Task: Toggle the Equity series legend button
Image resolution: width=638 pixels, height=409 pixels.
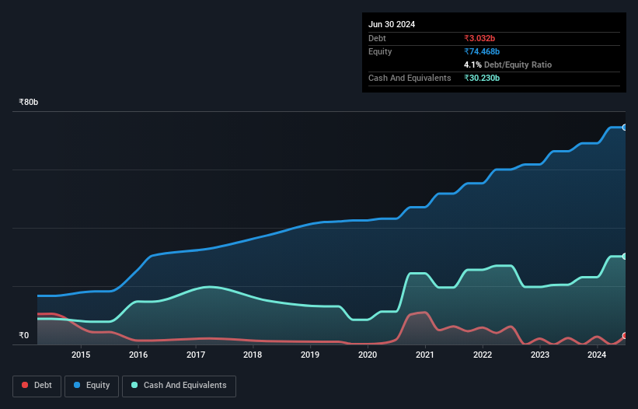Action: coord(92,386)
